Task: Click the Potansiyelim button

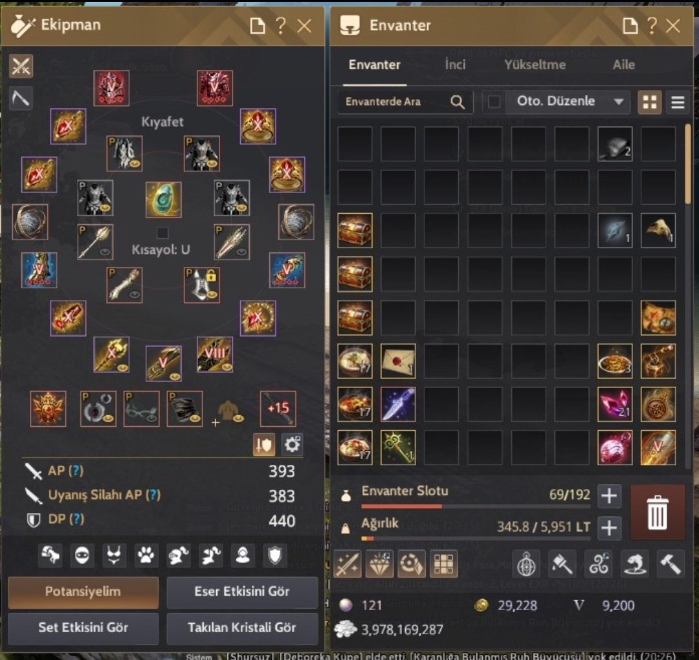Action: pos(83,592)
